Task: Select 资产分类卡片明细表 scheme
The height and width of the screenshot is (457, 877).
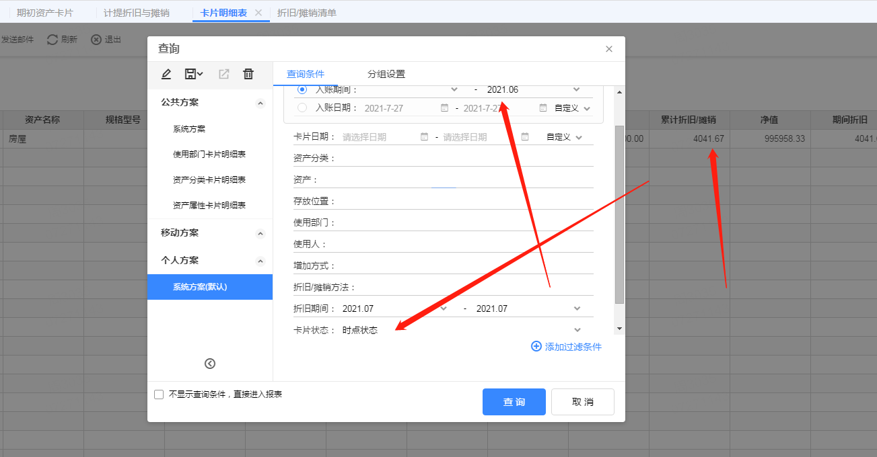Action: tap(209, 180)
